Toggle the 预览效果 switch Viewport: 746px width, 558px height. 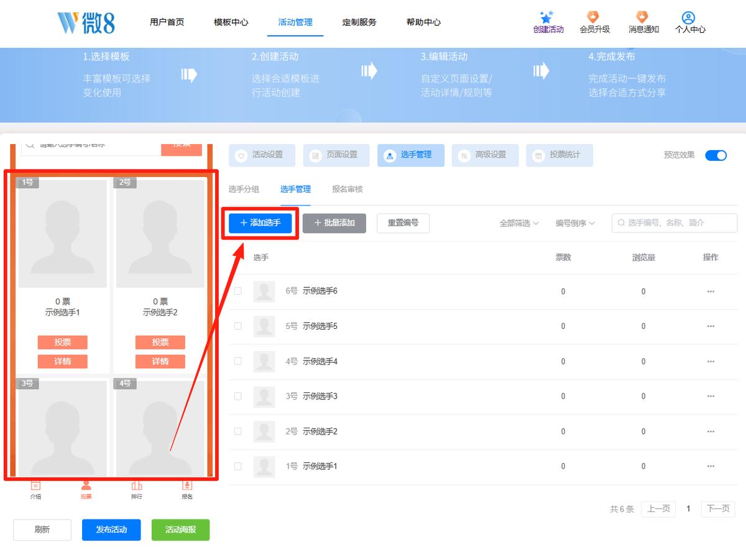coord(716,155)
